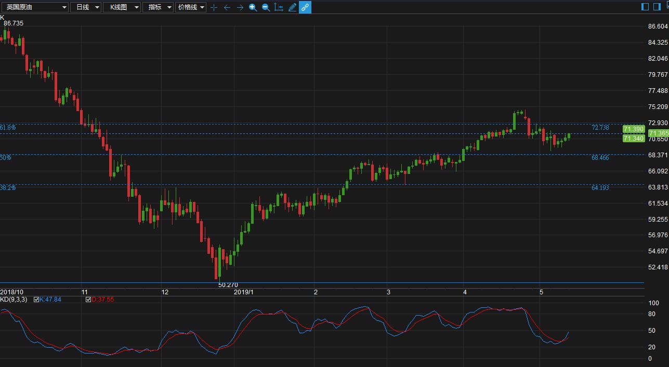The width and height of the screenshot is (669, 367).
Task: Click the K:47.84 indicator value
Action: coord(50,300)
